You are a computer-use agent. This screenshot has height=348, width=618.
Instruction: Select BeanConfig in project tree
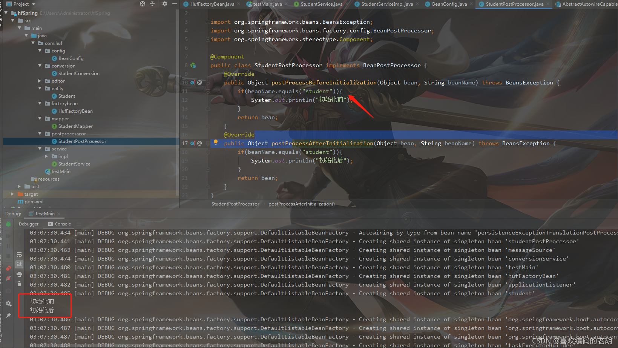pos(71,58)
